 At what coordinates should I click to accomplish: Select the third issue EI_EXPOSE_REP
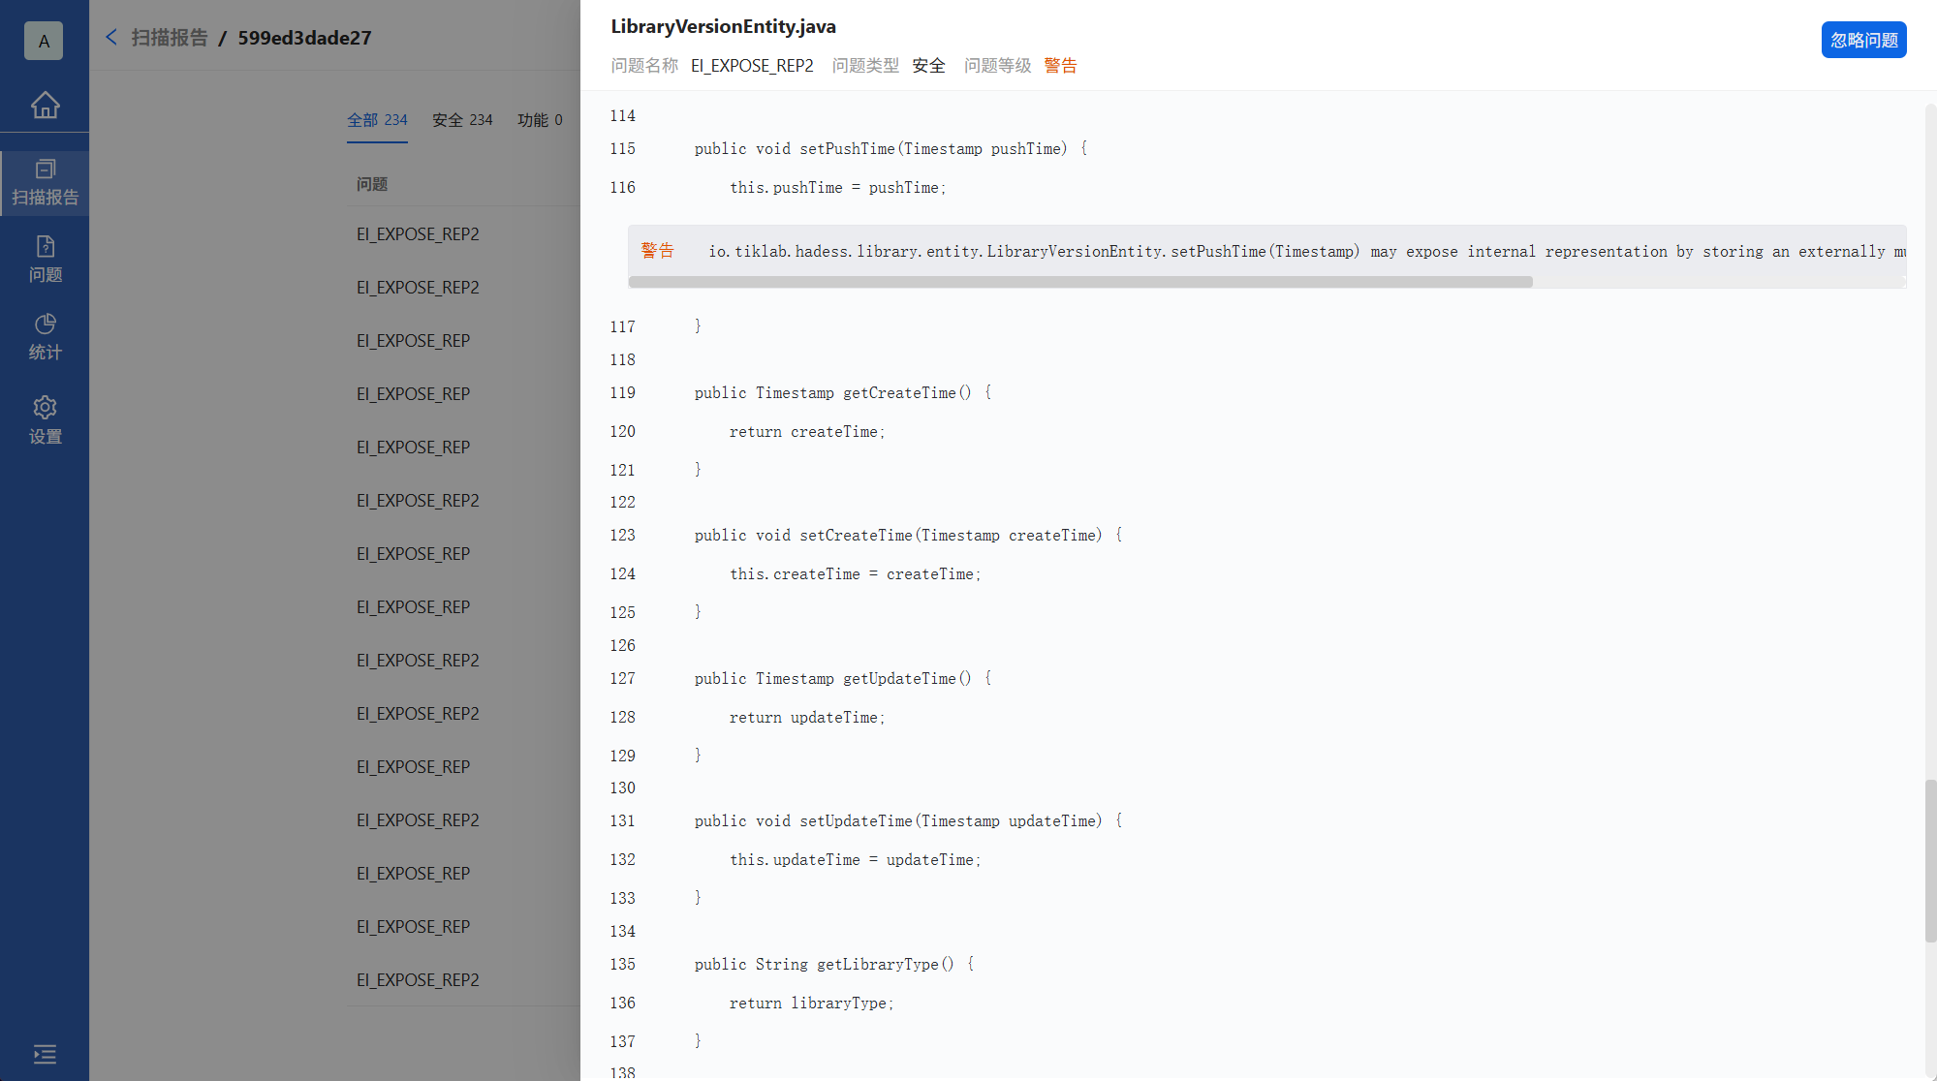coord(413,341)
